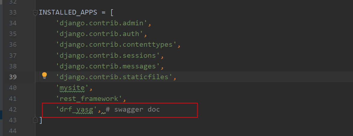Click the 'rest_framework' app entry
353x136 pixels.
89,98
